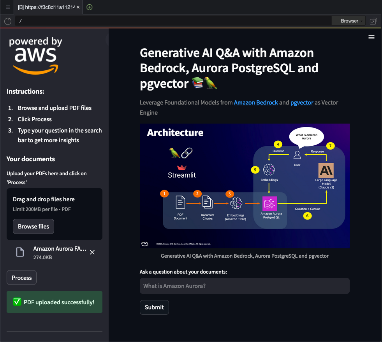Screen dimensions: 382x342
Task: Pop out preview into new window
Action: coord(373,21)
